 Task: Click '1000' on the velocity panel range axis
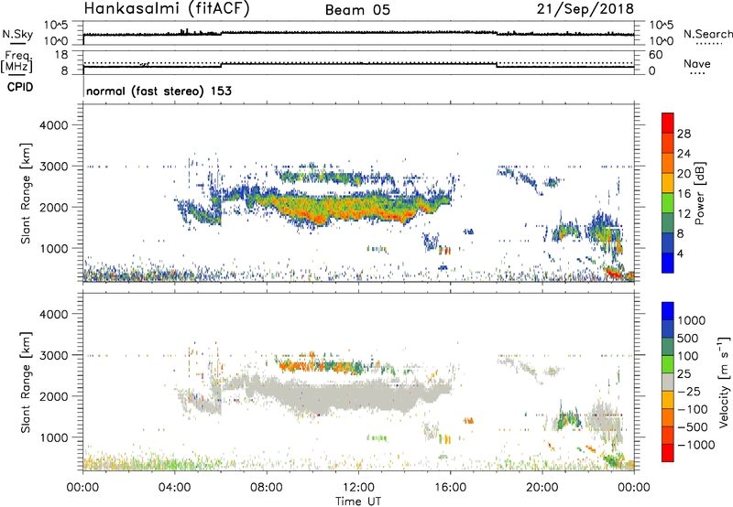(x=54, y=437)
